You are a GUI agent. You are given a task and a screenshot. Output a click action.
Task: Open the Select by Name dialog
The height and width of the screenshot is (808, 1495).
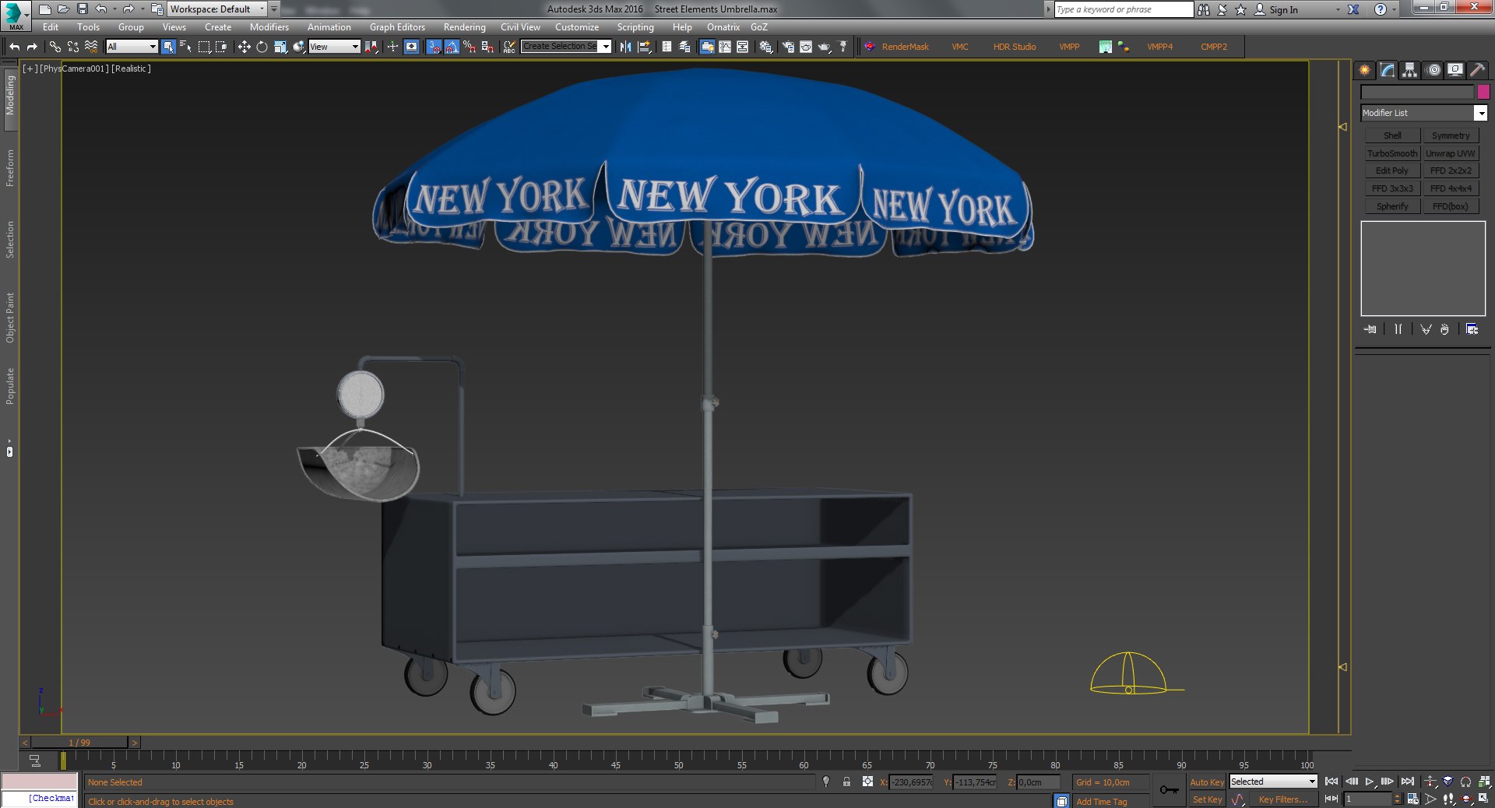click(x=185, y=47)
